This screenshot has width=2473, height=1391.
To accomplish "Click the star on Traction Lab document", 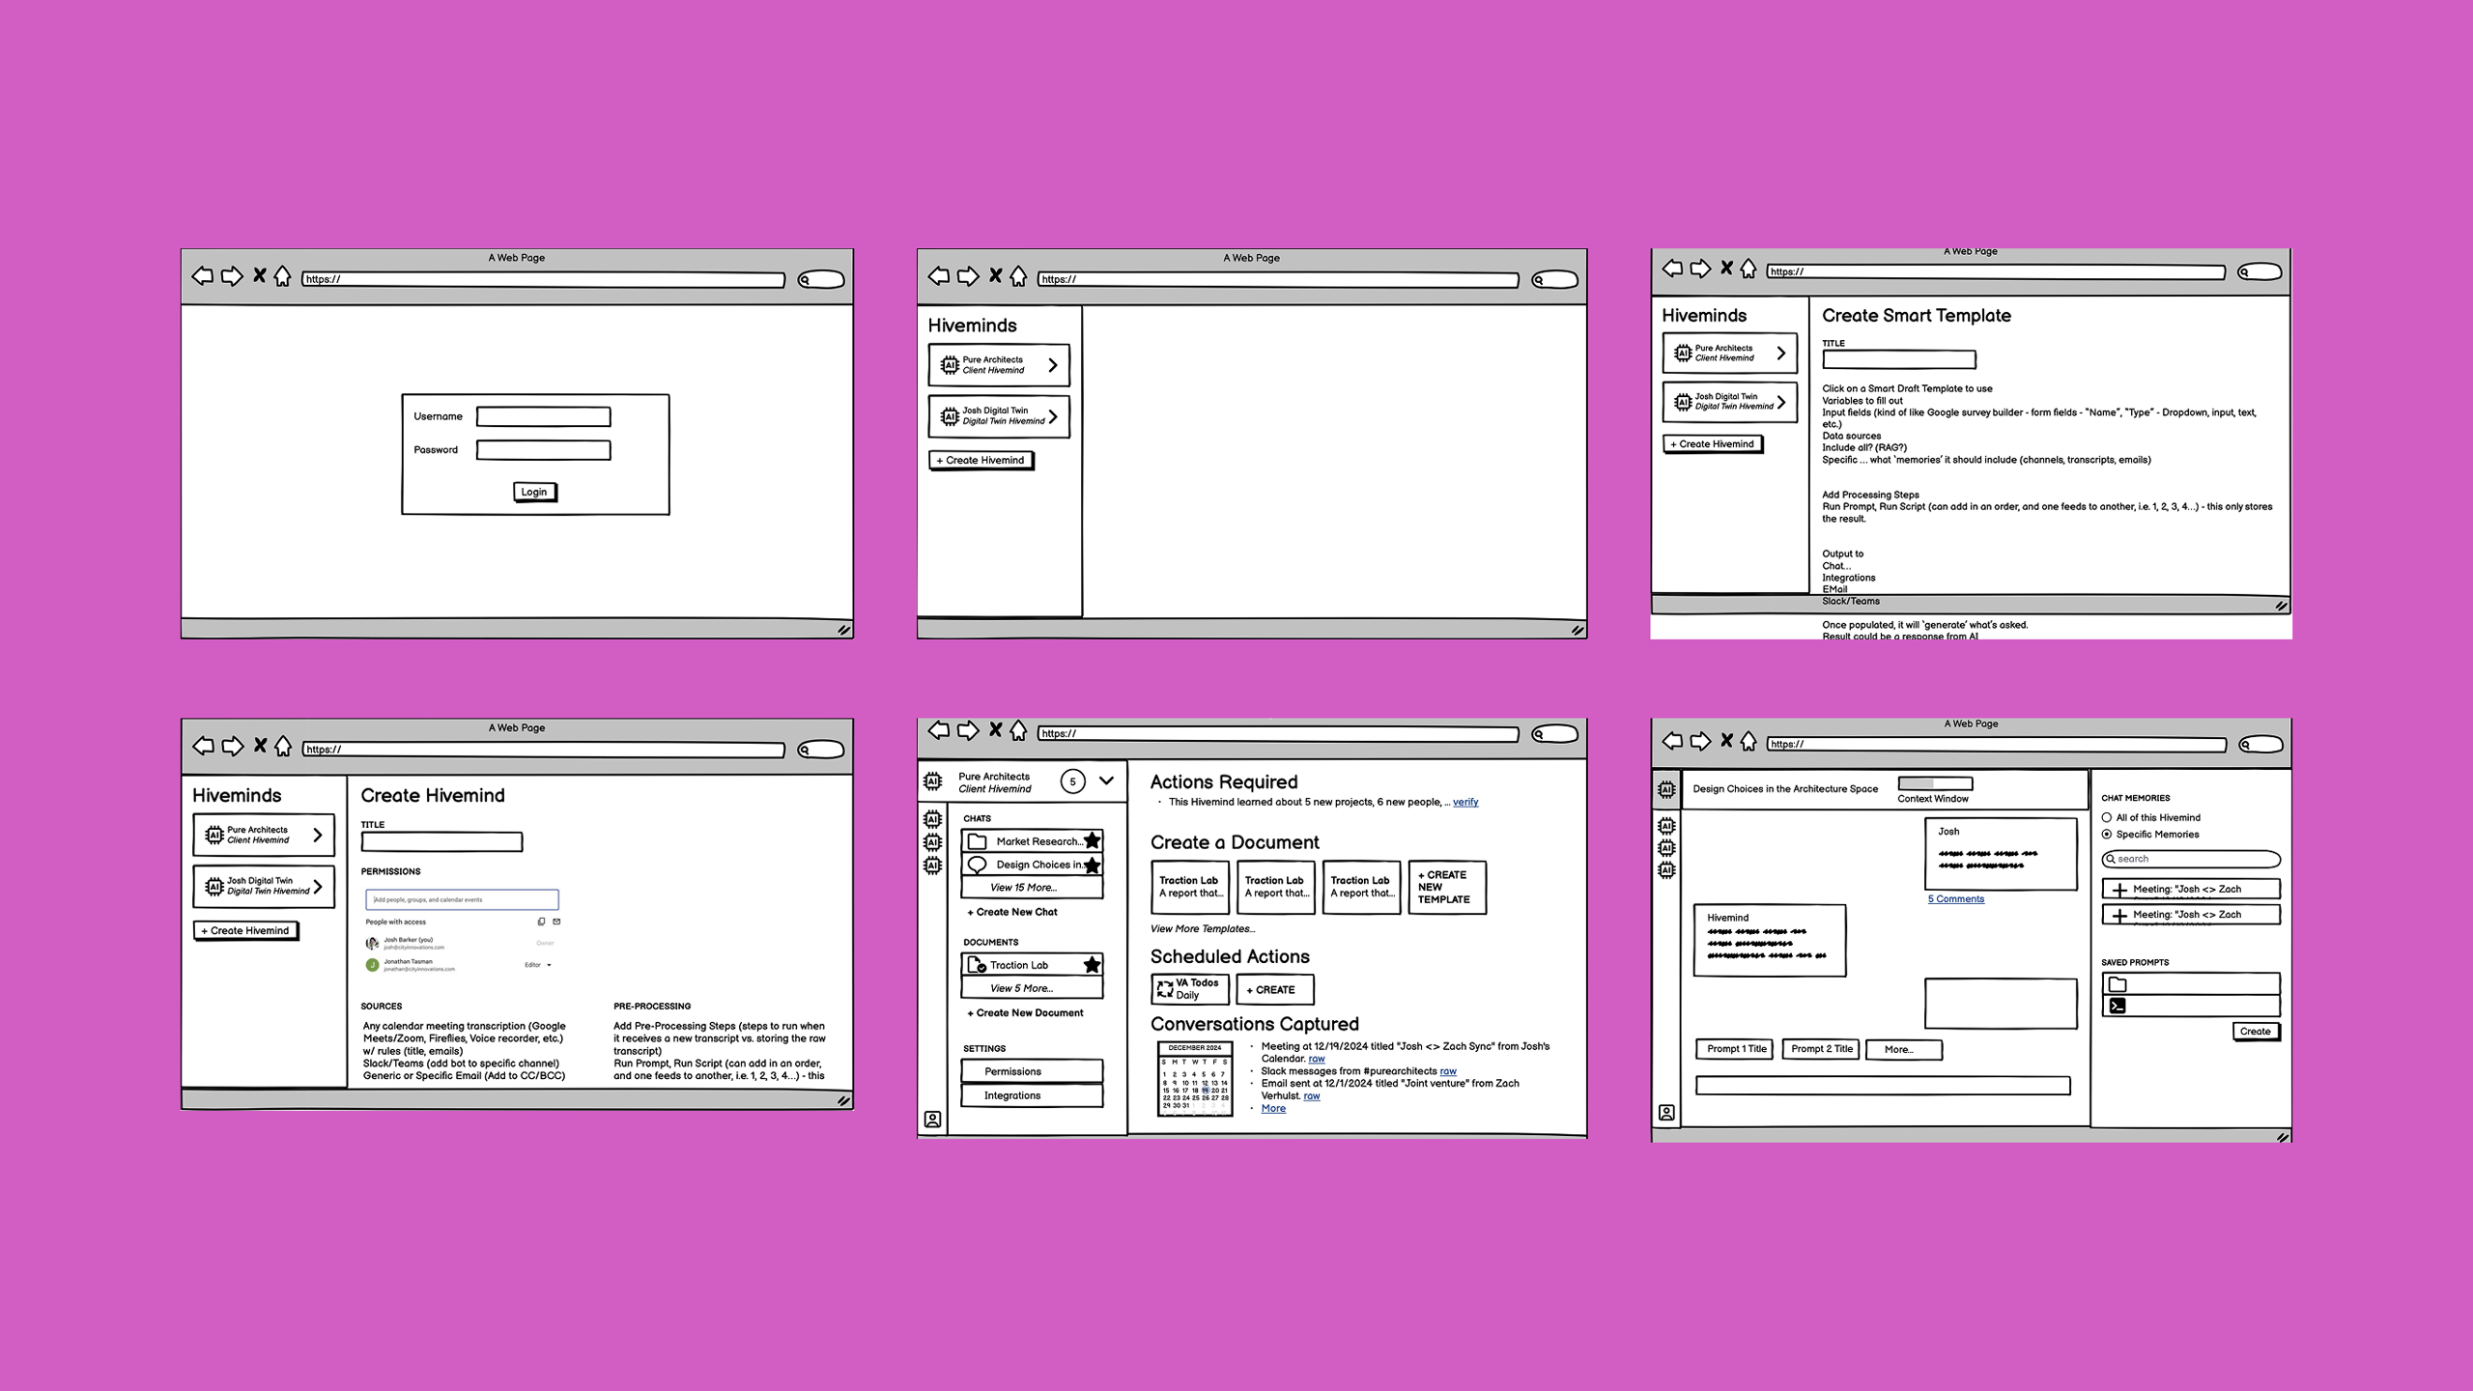I will click(x=1092, y=964).
